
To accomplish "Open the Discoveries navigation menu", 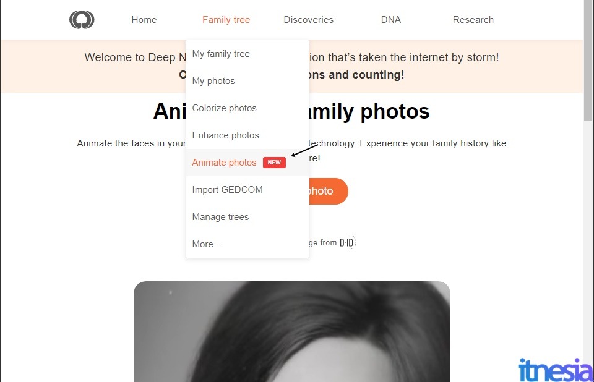I will (308, 20).
